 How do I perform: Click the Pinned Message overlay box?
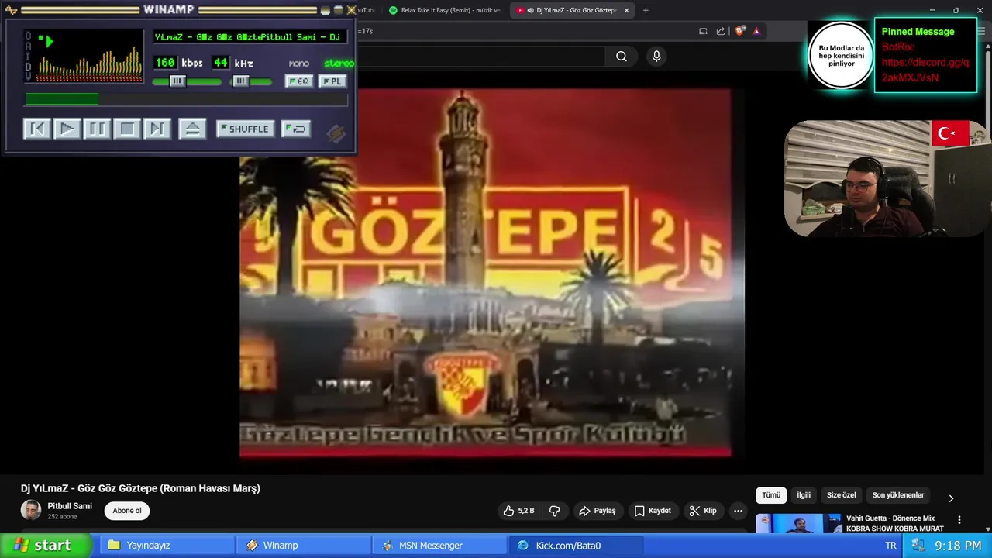click(x=925, y=55)
